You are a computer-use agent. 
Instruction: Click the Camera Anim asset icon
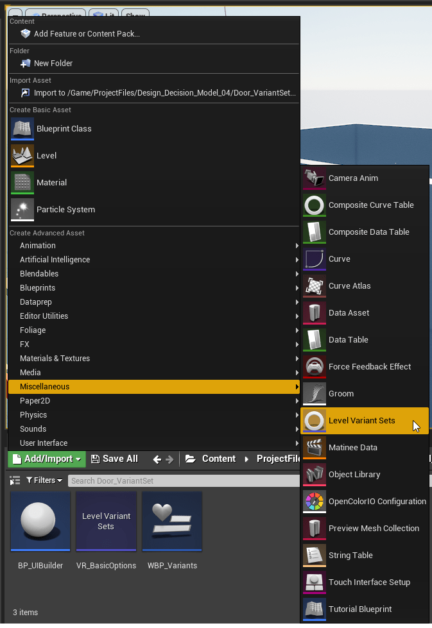point(315,178)
